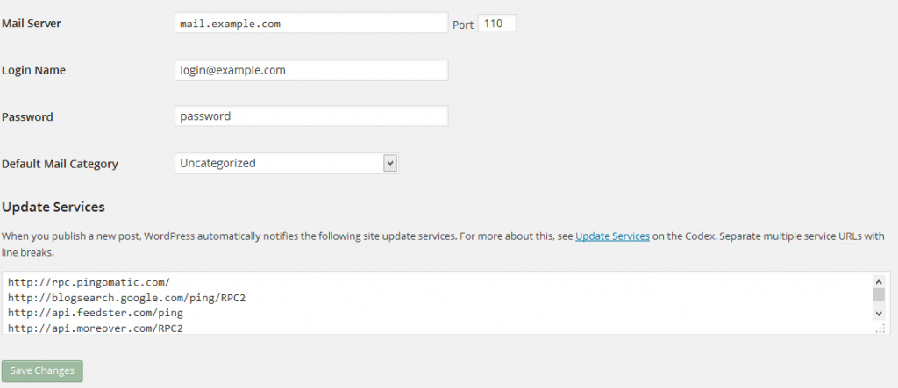Click the scroll up arrow in services textarea
Viewport: 898px width, 388px height.
click(x=879, y=281)
